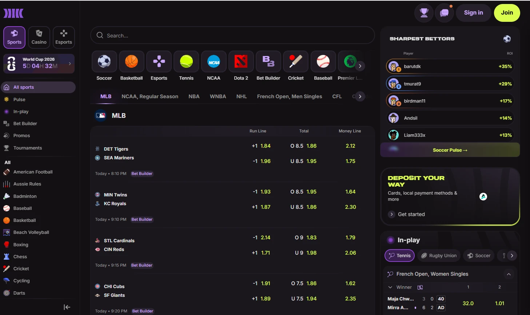Screen dimensions: 530x315
Task: Open Pulse in the sidebar
Action: (19, 99)
